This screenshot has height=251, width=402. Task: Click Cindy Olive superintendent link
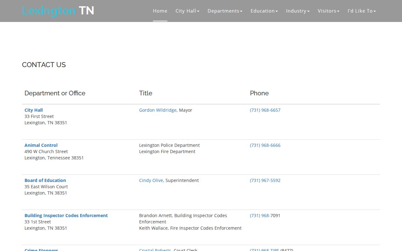pyautogui.click(x=151, y=180)
